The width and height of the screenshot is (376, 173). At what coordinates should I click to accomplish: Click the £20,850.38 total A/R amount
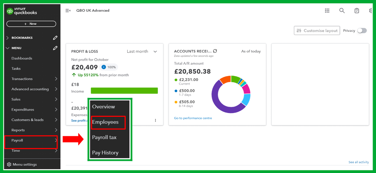coord(192,72)
